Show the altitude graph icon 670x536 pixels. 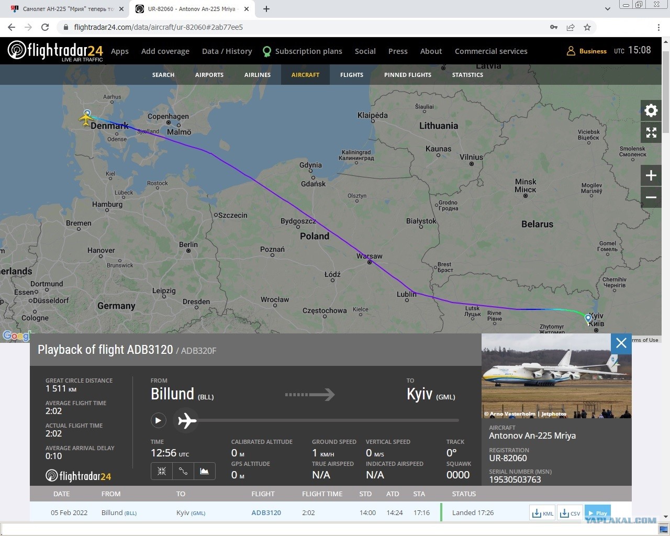[205, 471]
